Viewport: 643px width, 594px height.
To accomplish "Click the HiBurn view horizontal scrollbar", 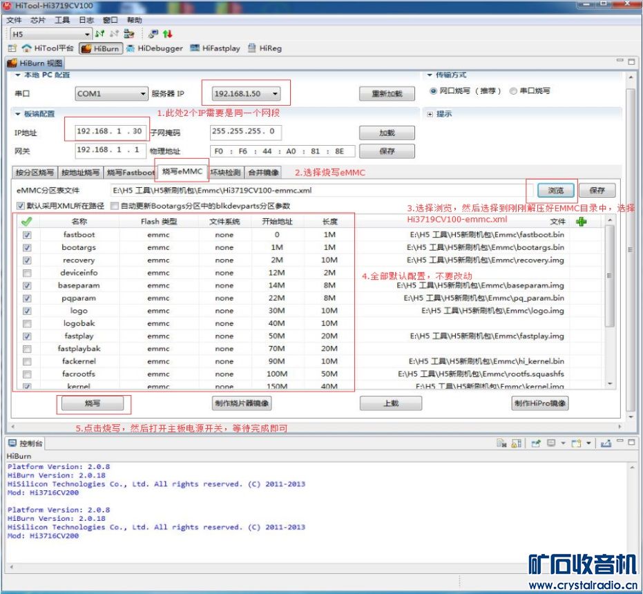I will [316, 427].
